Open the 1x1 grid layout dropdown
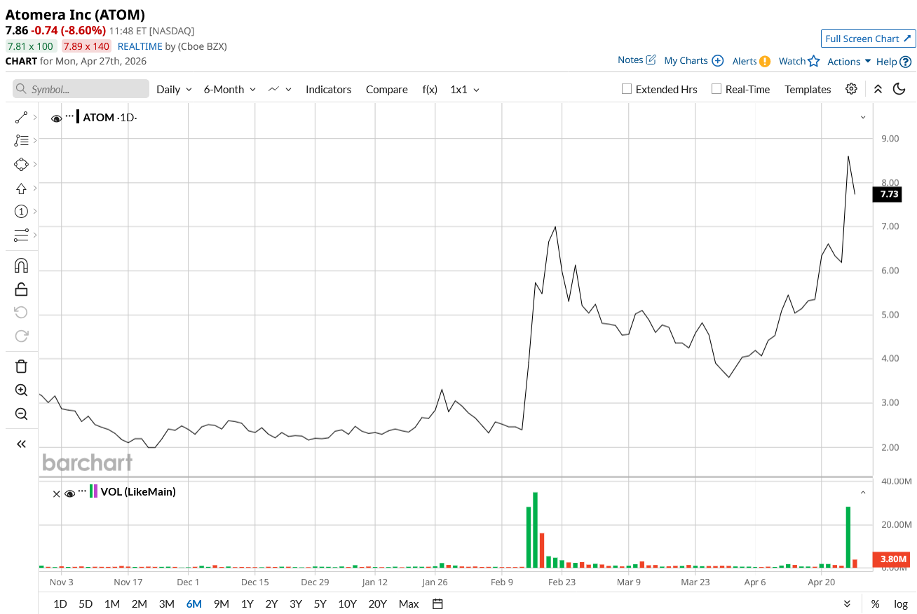 [x=465, y=89]
